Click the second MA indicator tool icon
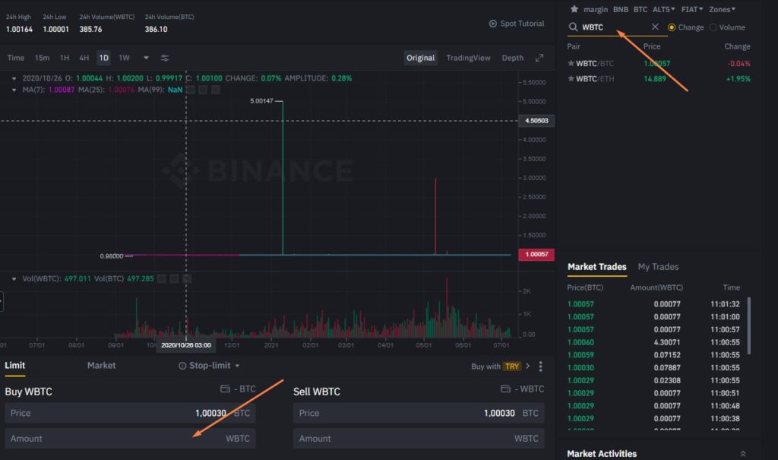Viewport: 778px width, 460px height. 203,90
